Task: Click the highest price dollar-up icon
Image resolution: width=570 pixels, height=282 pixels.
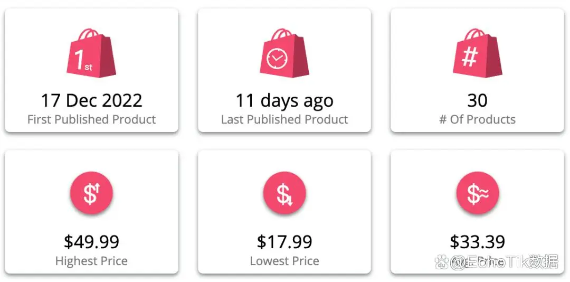Action: [x=91, y=193]
